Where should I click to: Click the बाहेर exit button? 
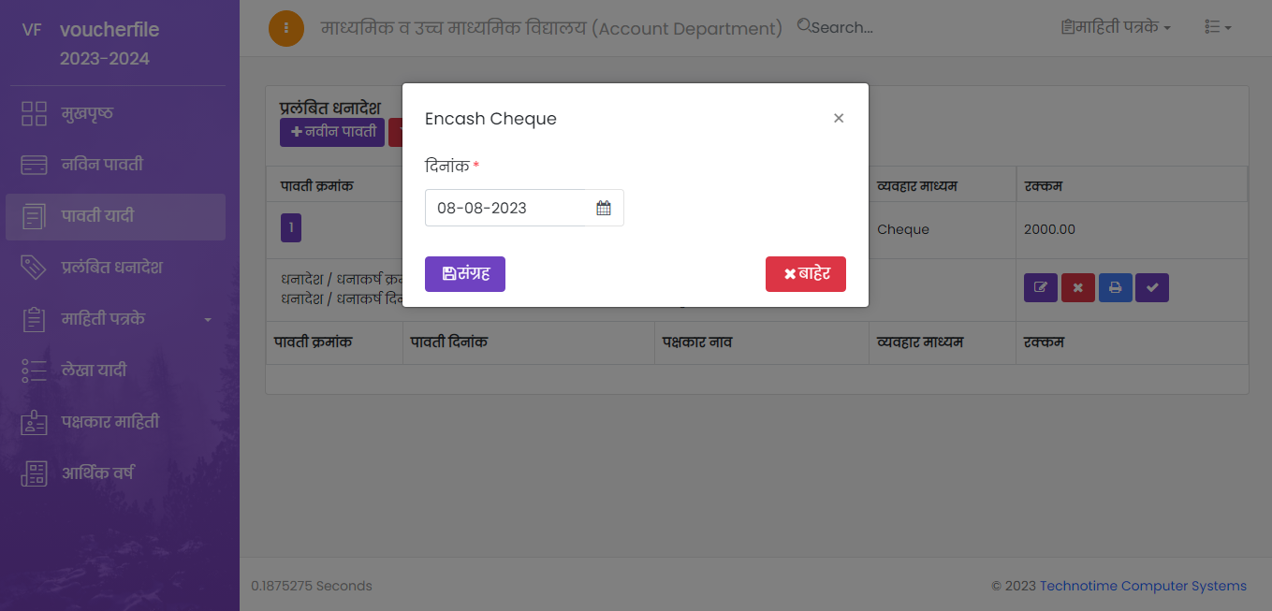pos(806,274)
